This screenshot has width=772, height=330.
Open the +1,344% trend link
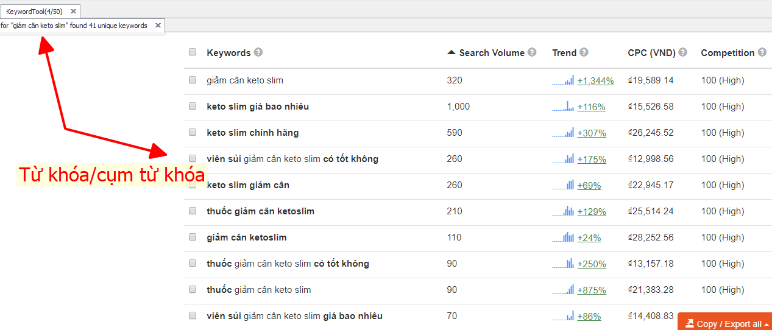tap(595, 81)
